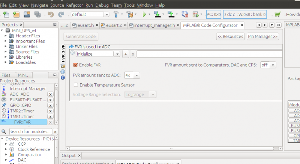This screenshot has height=164, width=300.
Task: Open the Refactor menu
Action: (75, 6)
